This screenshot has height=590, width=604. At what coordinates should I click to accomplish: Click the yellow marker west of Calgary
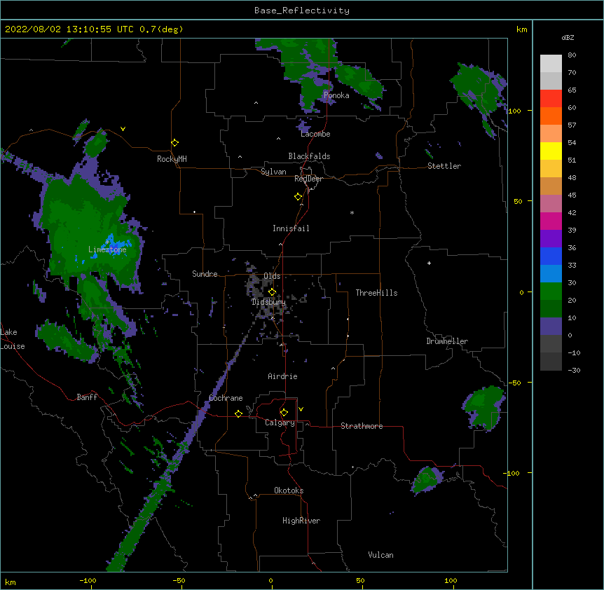238,413
